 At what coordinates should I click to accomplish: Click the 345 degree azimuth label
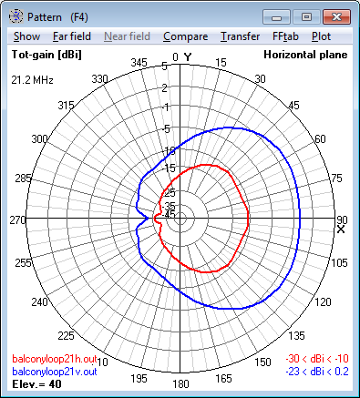139,63
